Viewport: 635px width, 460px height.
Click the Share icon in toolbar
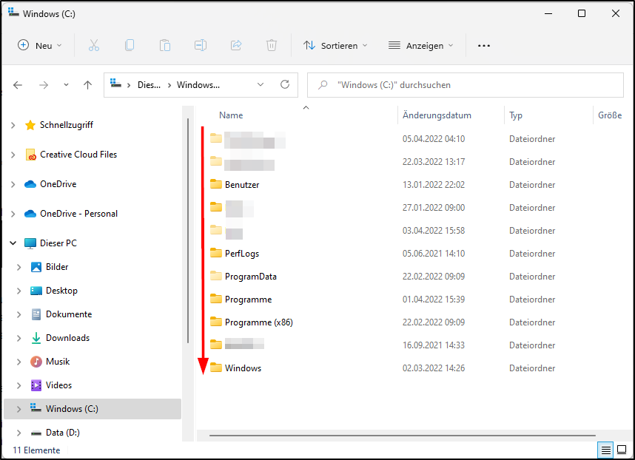point(236,45)
